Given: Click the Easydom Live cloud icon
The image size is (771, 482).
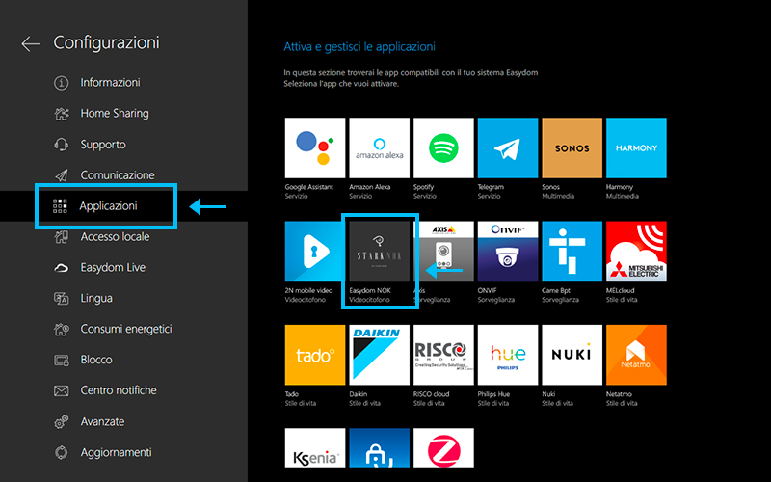Looking at the screenshot, I should [x=61, y=268].
